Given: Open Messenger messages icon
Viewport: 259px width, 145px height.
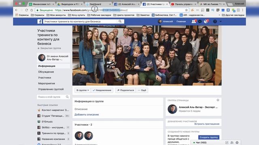Looking at the screenshot, I should [200, 21].
